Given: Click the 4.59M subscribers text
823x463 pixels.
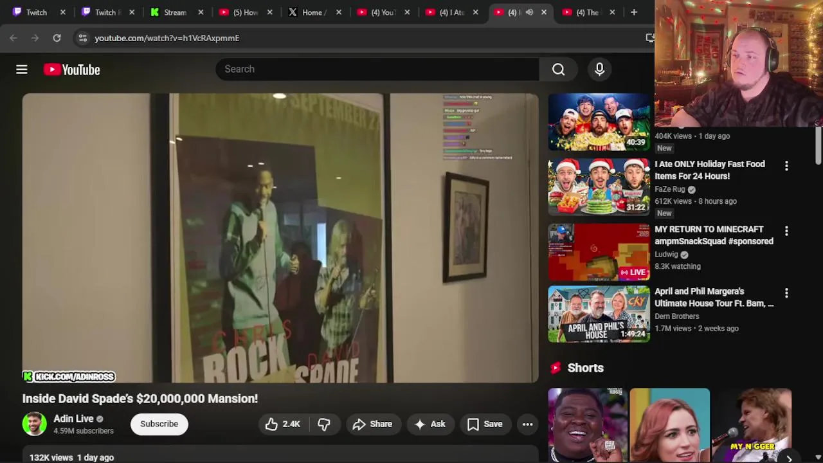Looking at the screenshot, I should point(84,431).
